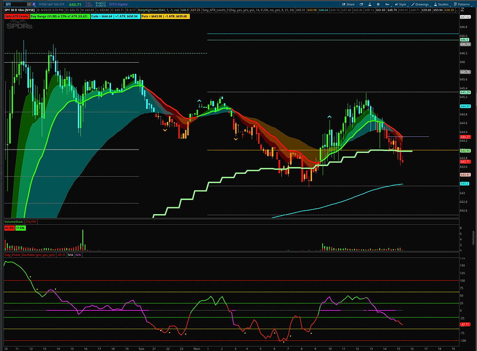Click the Saty_ATR_Levels_3 study label
Image resolution: width=477 pixels, height=351 pixels.
pos(249,10)
